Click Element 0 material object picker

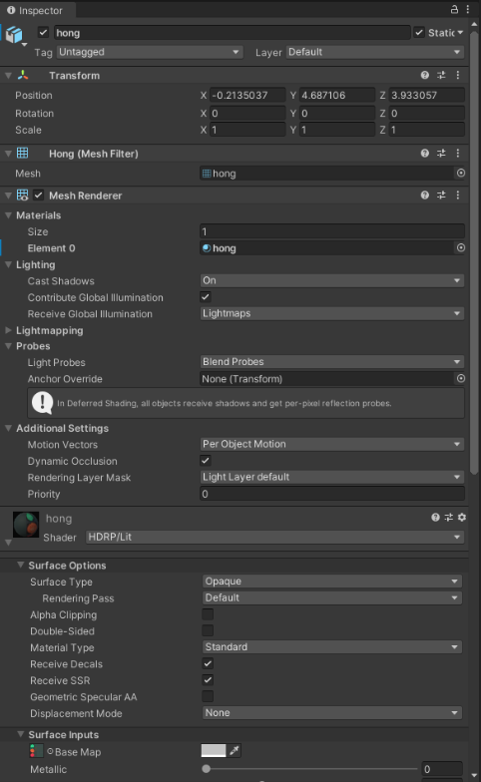coord(461,247)
